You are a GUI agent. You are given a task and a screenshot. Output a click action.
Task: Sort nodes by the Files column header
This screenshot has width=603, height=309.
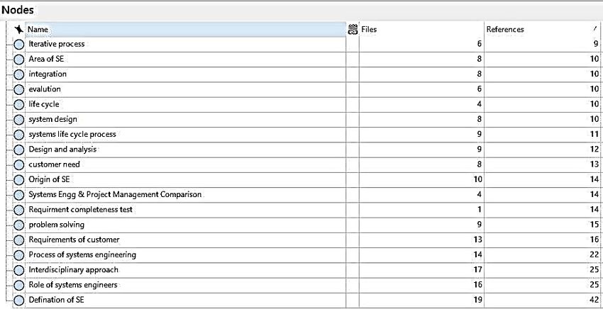(421, 29)
